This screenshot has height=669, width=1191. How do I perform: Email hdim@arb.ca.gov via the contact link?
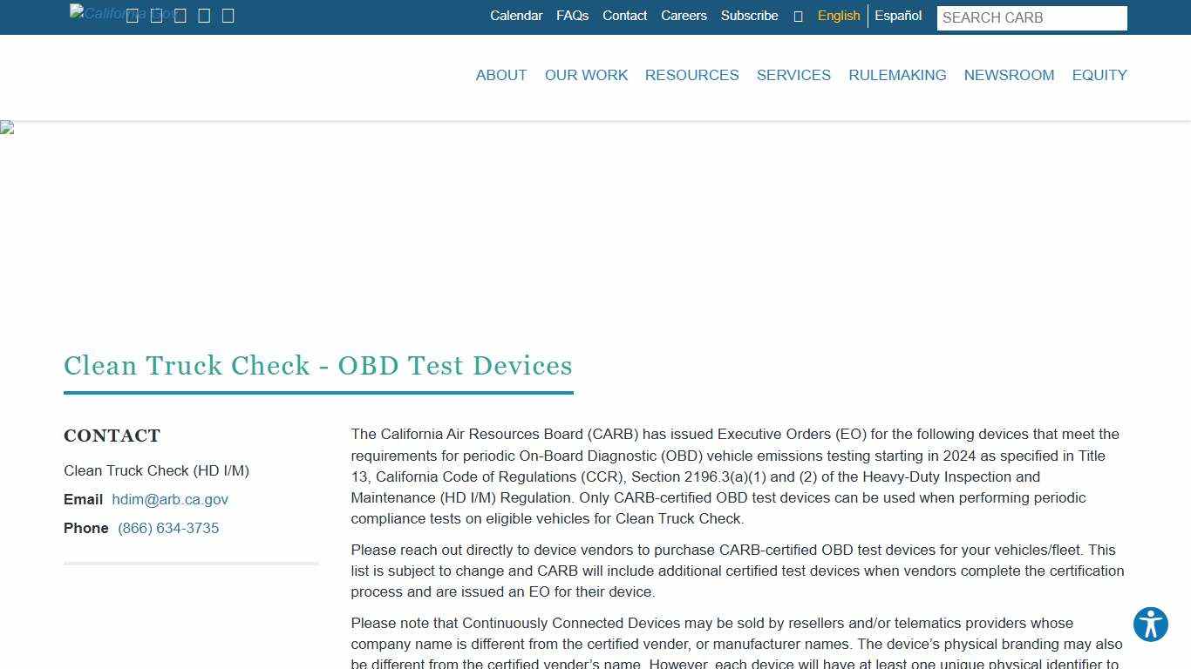(x=169, y=499)
